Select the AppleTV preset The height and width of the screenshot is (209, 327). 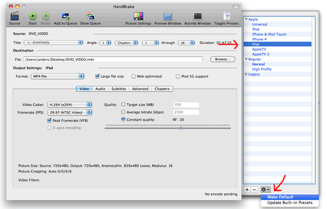(x=259, y=49)
